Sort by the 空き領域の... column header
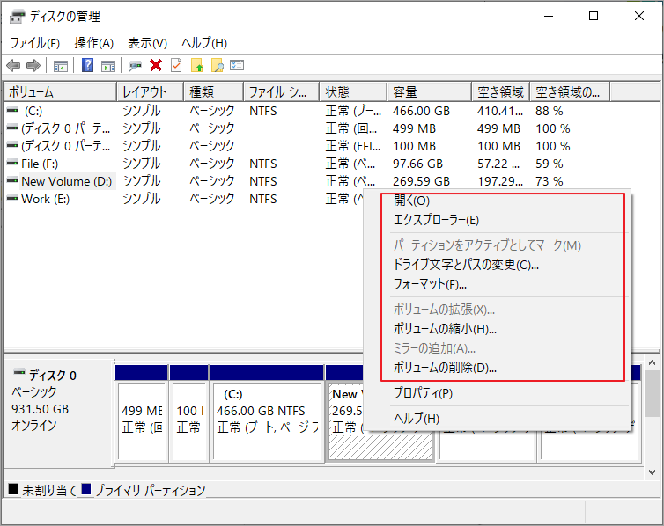The height and width of the screenshot is (526, 664). click(x=570, y=92)
